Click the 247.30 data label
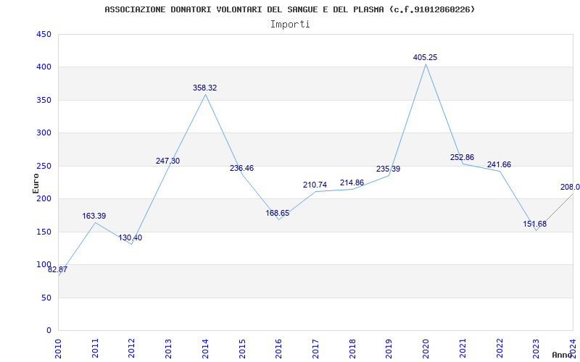This screenshot has height=362, width=580. (167, 161)
